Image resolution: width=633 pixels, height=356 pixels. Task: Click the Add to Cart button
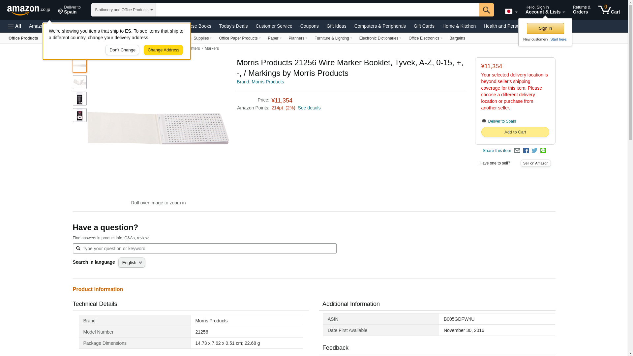515,132
